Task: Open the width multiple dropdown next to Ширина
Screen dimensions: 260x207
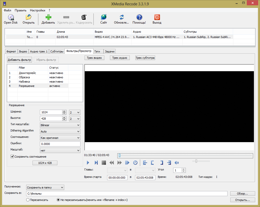Action: pyautogui.click(x=75, y=112)
